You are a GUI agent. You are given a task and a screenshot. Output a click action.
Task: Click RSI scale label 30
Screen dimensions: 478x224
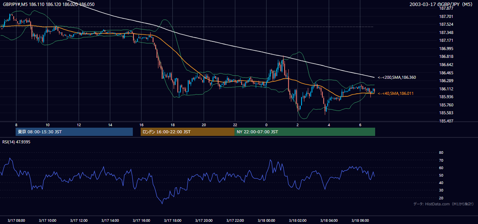pyautogui.click(x=441, y=190)
